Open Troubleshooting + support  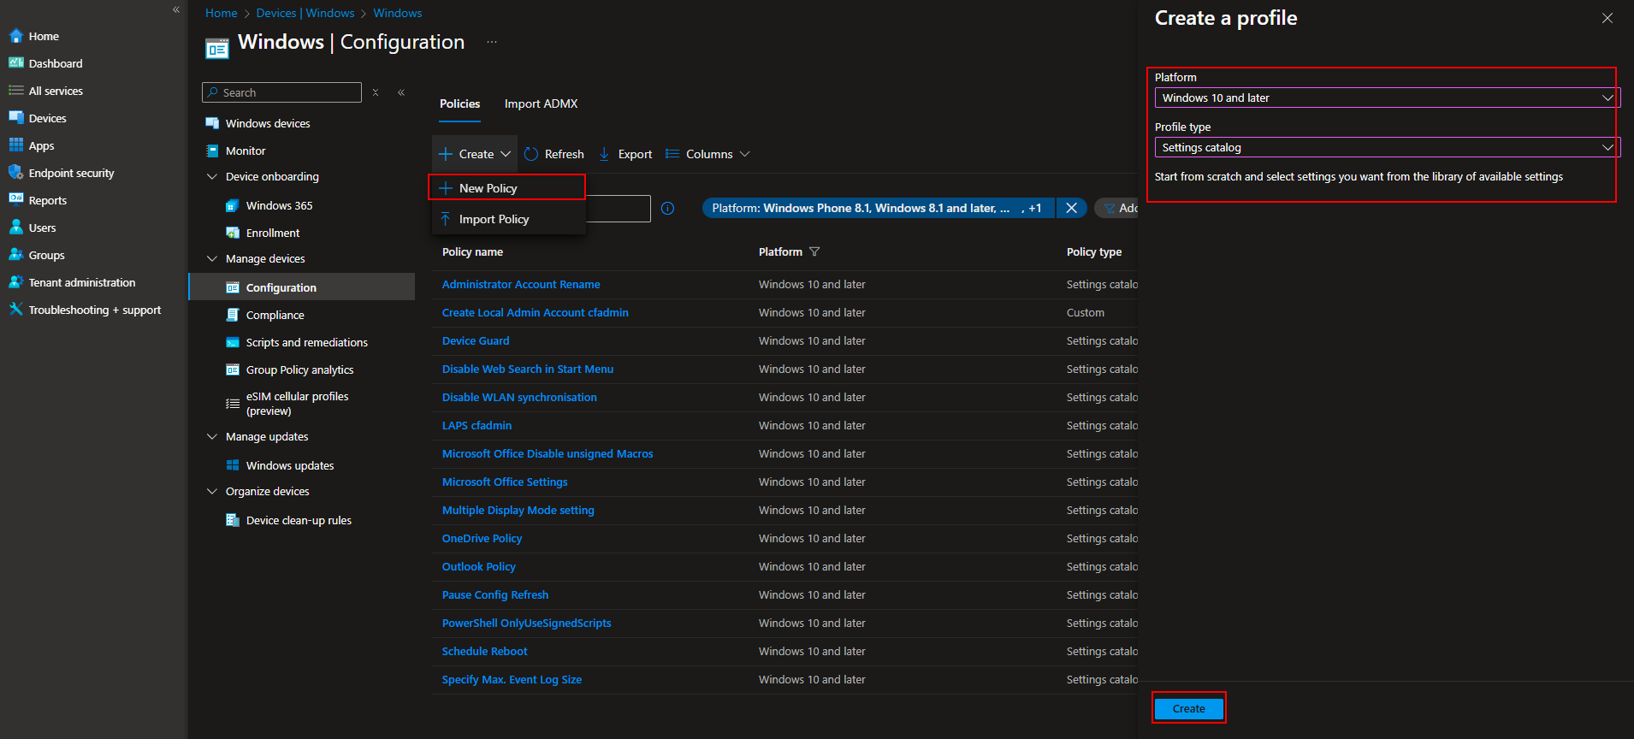pos(94,310)
